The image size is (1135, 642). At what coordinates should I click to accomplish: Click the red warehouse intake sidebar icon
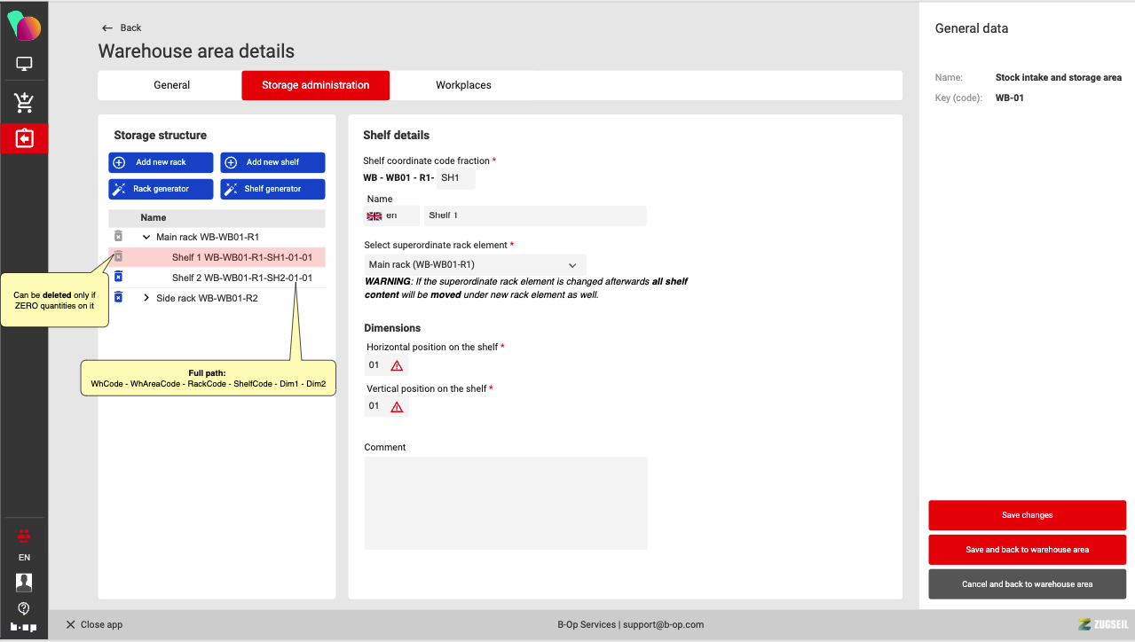tap(24, 138)
